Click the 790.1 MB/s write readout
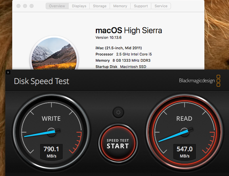 pyautogui.click(x=51, y=151)
